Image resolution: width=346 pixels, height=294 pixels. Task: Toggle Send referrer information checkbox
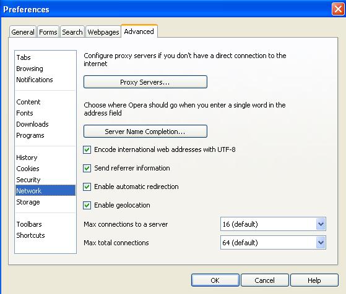(87, 168)
